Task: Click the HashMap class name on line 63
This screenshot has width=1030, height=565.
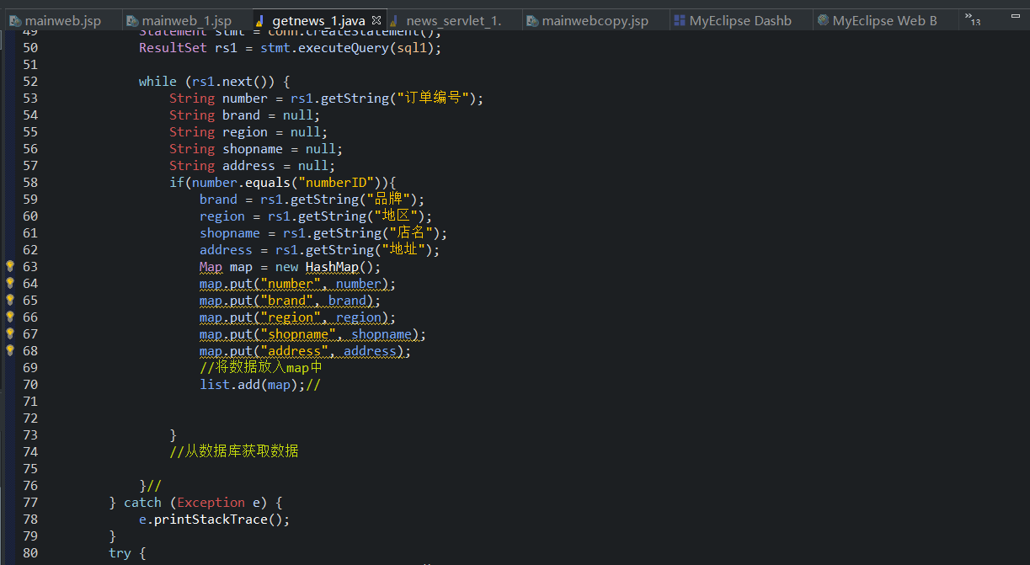Action: click(x=332, y=267)
